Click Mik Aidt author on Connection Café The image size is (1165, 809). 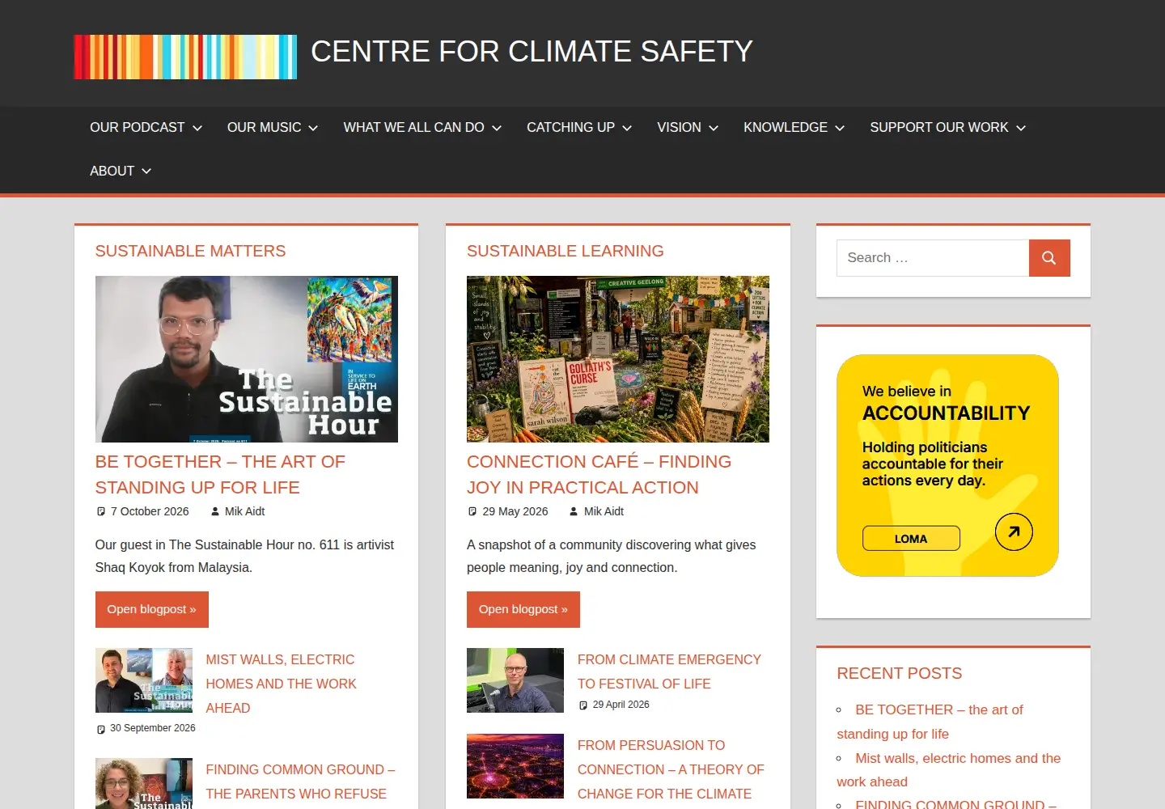[604, 511]
